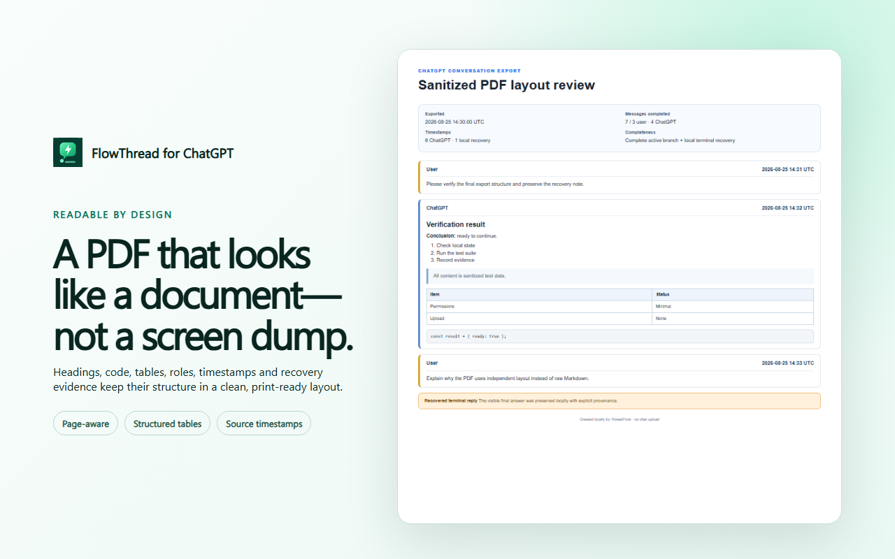Click the 'Messages completed' label
The image size is (895, 559).
click(x=647, y=114)
